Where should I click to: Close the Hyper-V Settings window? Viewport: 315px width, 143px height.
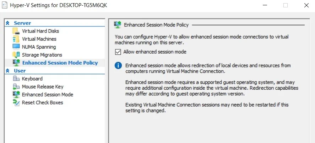click(306, 5)
